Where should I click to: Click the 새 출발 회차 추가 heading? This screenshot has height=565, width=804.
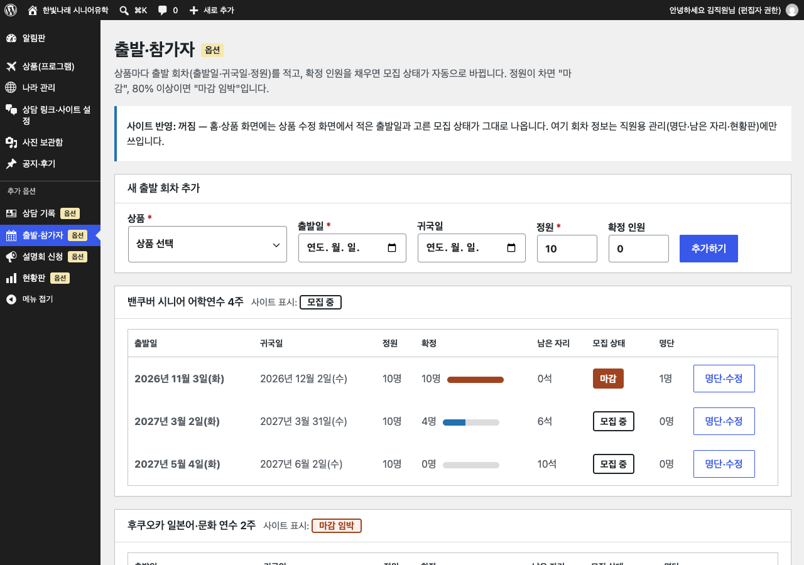click(x=163, y=188)
